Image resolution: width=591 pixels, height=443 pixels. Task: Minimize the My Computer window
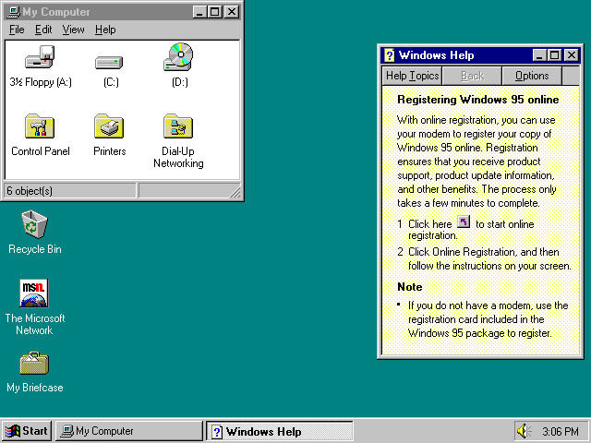click(x=199, y=12)
